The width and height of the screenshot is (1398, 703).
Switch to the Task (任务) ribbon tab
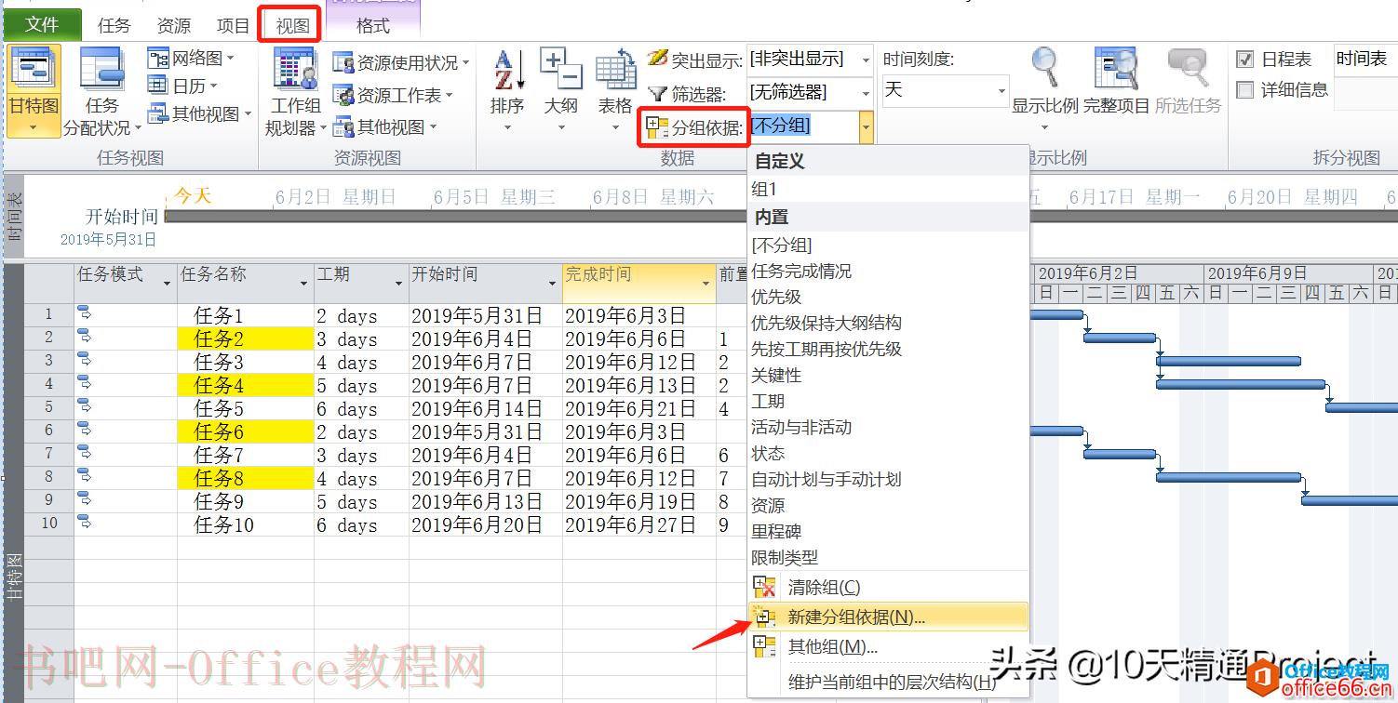(114, 26)
